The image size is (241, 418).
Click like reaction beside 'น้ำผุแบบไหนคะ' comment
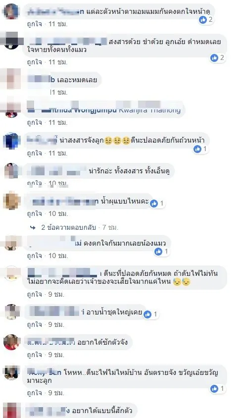click(153, 204)
